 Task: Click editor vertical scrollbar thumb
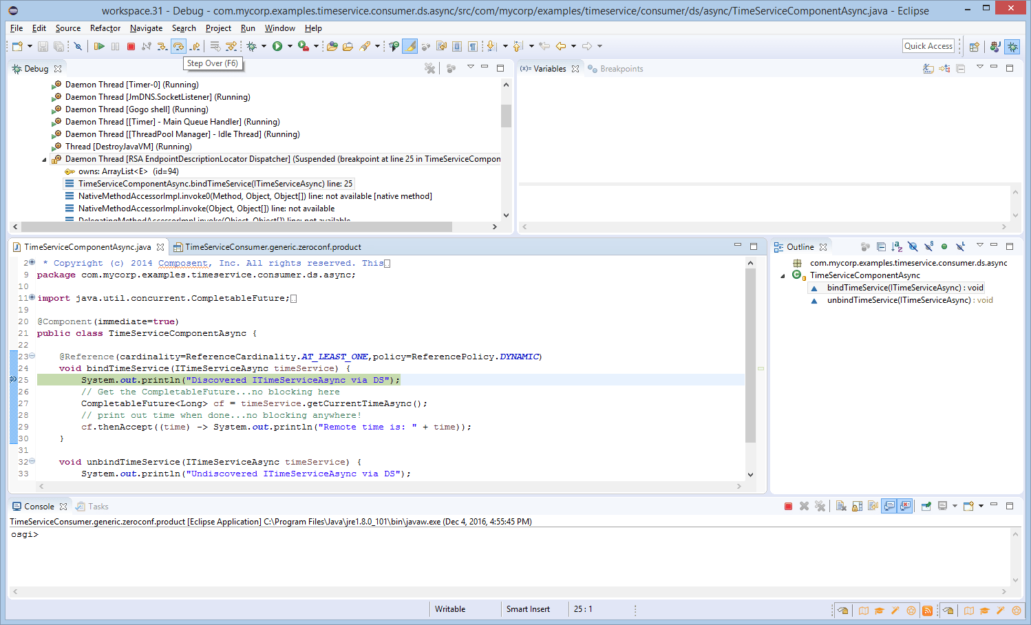750,355
